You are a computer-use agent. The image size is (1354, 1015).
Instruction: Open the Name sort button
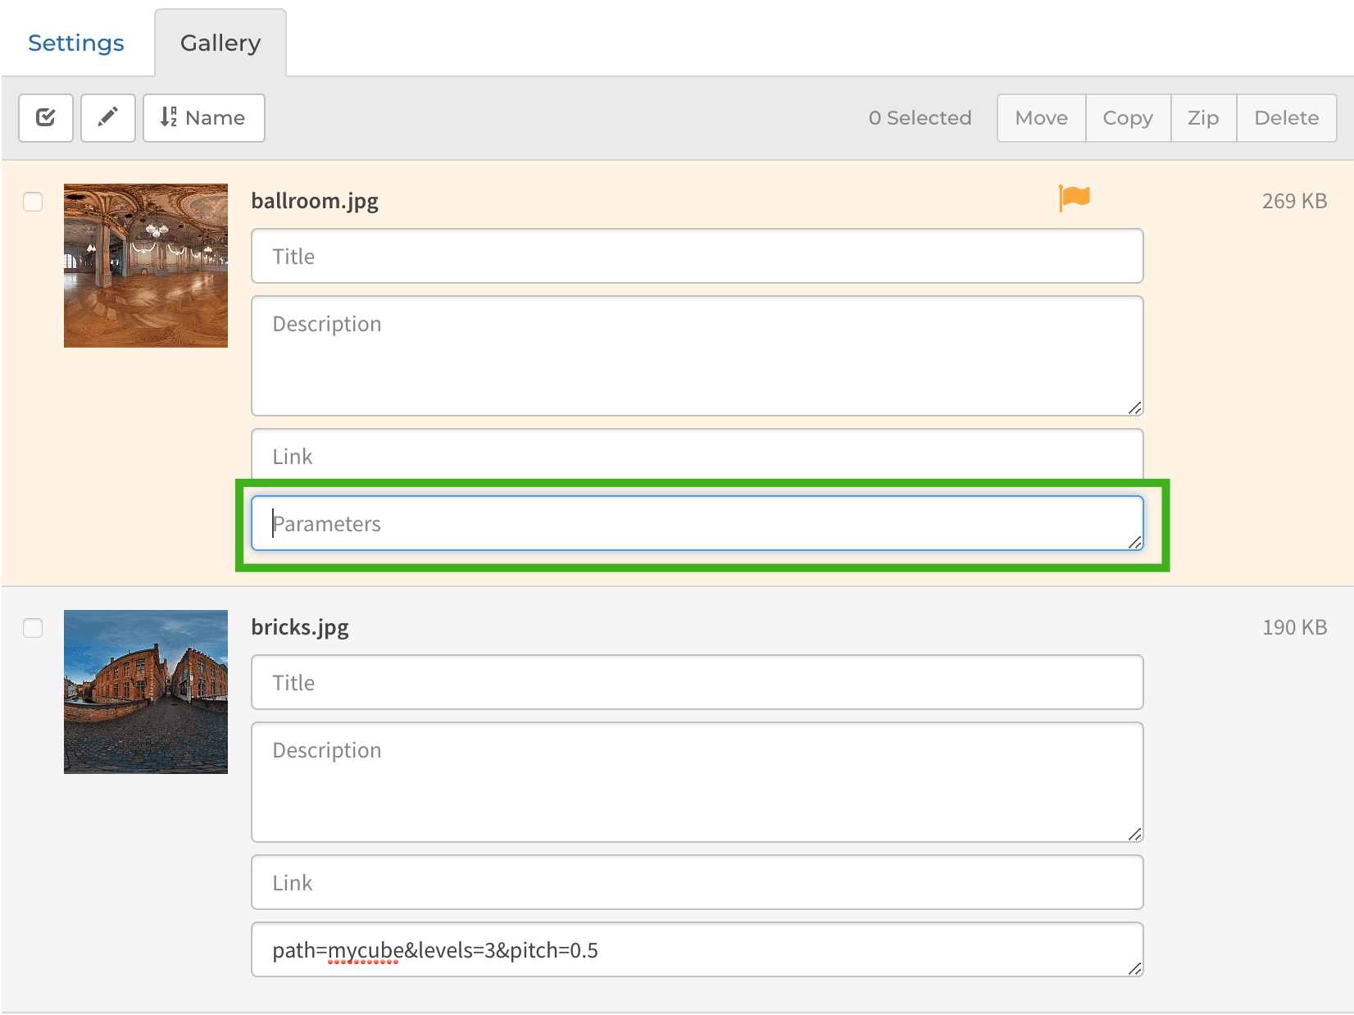point(204,118)
